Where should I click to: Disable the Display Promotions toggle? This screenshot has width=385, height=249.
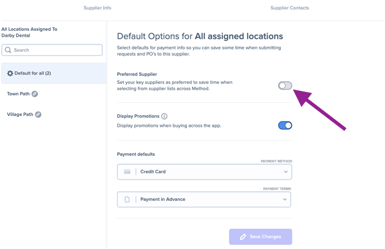pos(285,126)
